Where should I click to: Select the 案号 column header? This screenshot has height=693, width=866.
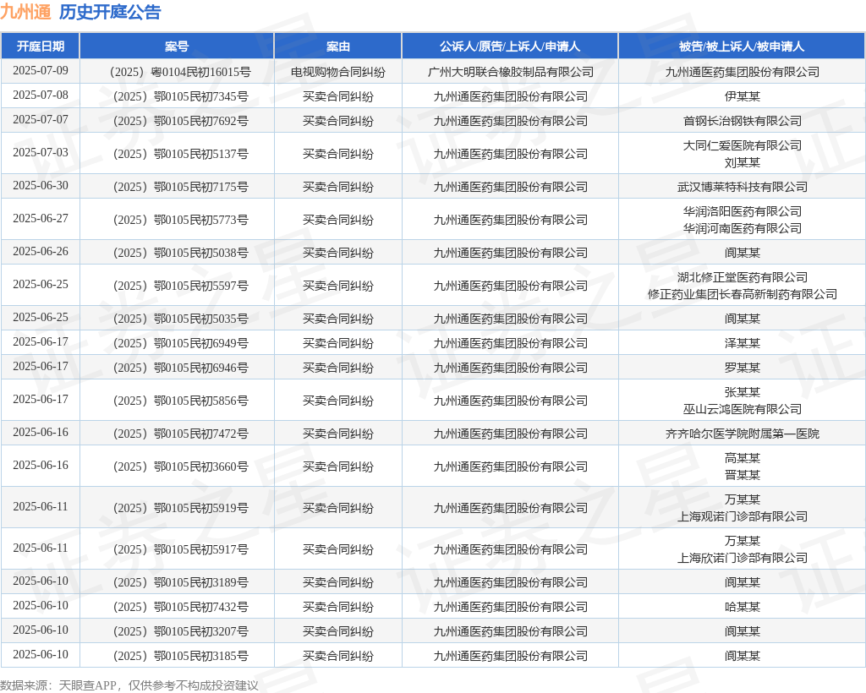177,46
